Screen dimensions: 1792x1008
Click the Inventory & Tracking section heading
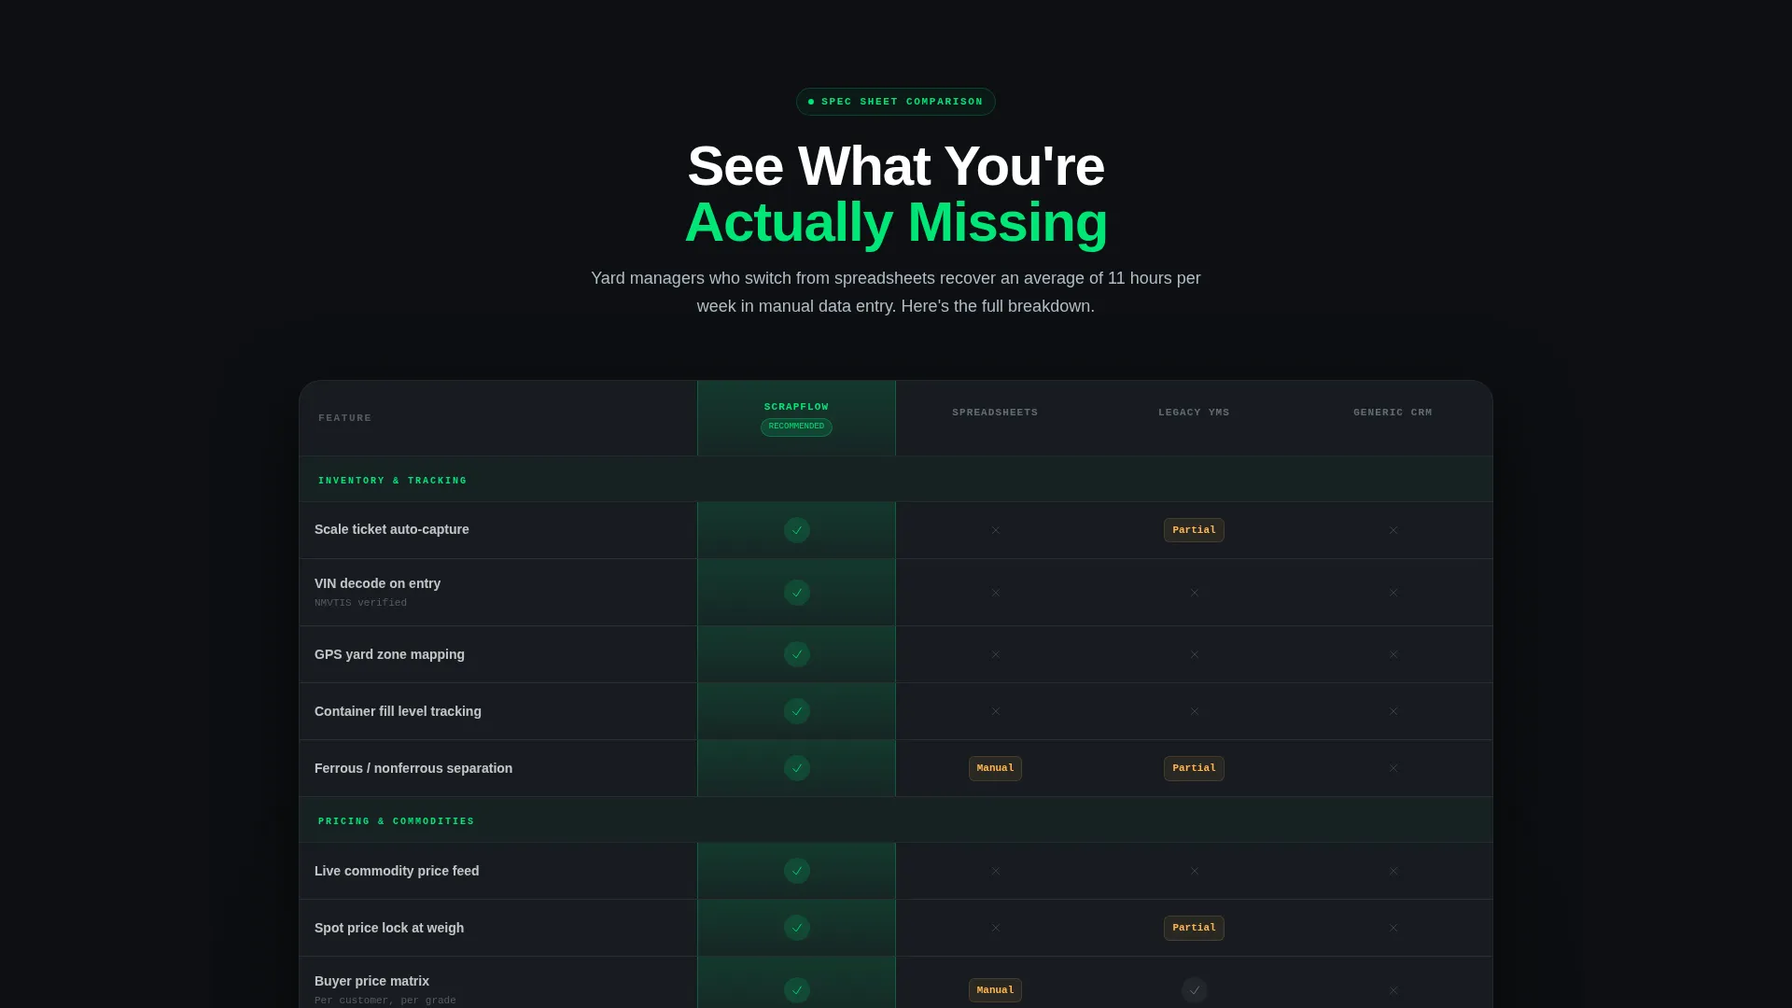click(x=392, y=481)
